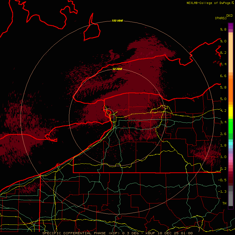The height and width of the screenshot is (235, 235).
Task: Click the 7.4 legend value
Action: coord(223,64)
